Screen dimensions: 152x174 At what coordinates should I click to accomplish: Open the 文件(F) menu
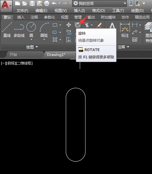tap(22, 11)
